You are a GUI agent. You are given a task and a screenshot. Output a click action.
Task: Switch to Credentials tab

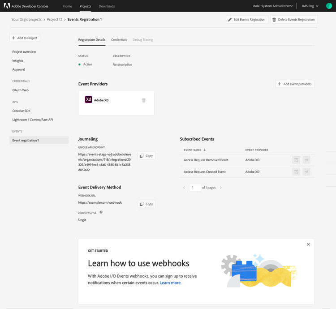tap(119, 40)
